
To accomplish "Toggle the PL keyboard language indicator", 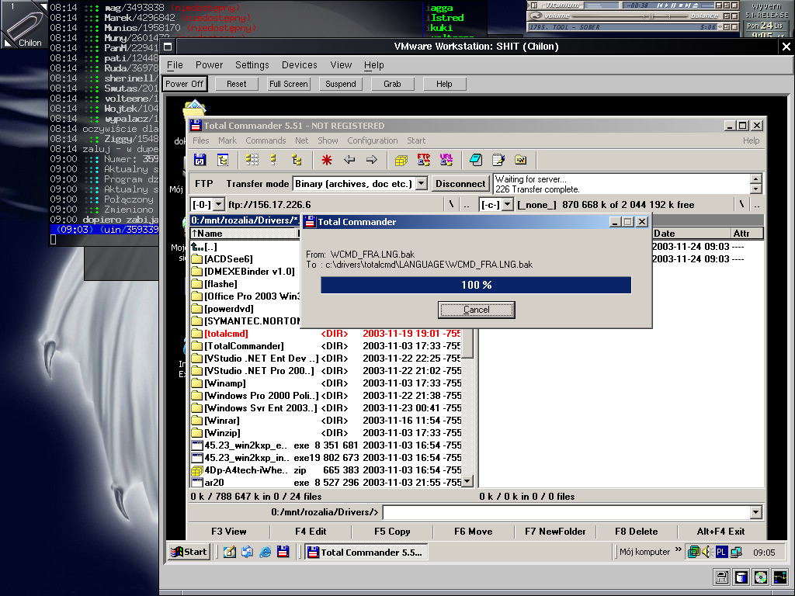I will point(721,553).
